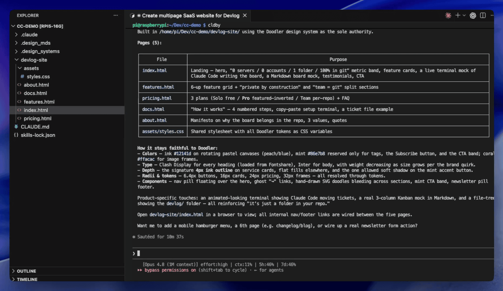Open the dropdown arrow next to plus icon
Viewport: 503px width, 291px height.
[x=464, y=15]
